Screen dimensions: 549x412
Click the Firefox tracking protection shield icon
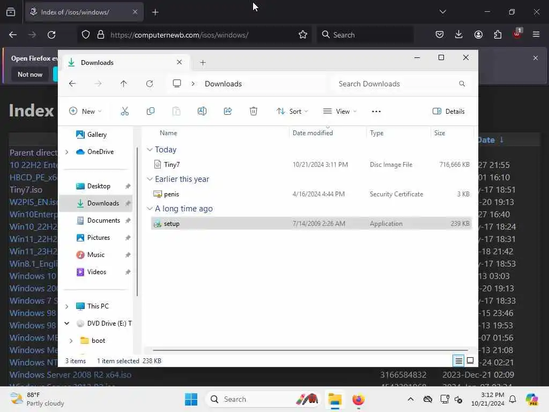86,35
